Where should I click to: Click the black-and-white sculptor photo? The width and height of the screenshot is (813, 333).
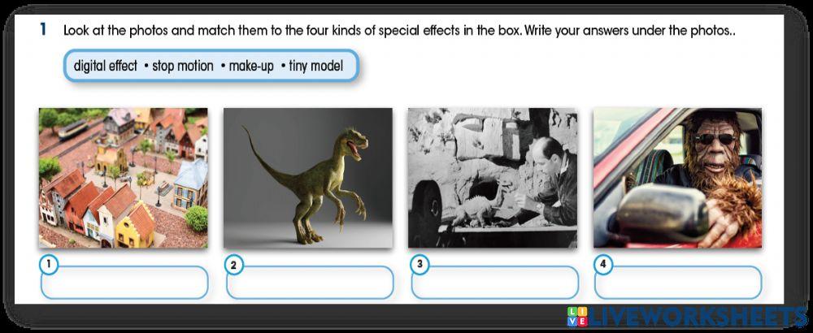pyautogui.click(x=493, y=178)
